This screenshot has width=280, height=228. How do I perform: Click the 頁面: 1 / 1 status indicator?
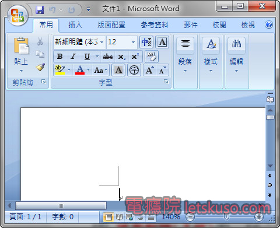coord(26,216)
